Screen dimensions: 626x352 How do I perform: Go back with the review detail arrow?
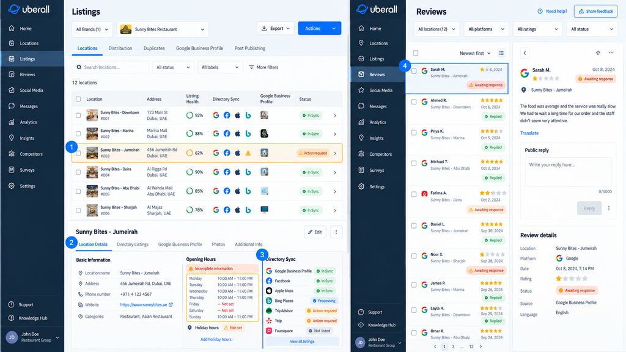(x=525, y=53)
